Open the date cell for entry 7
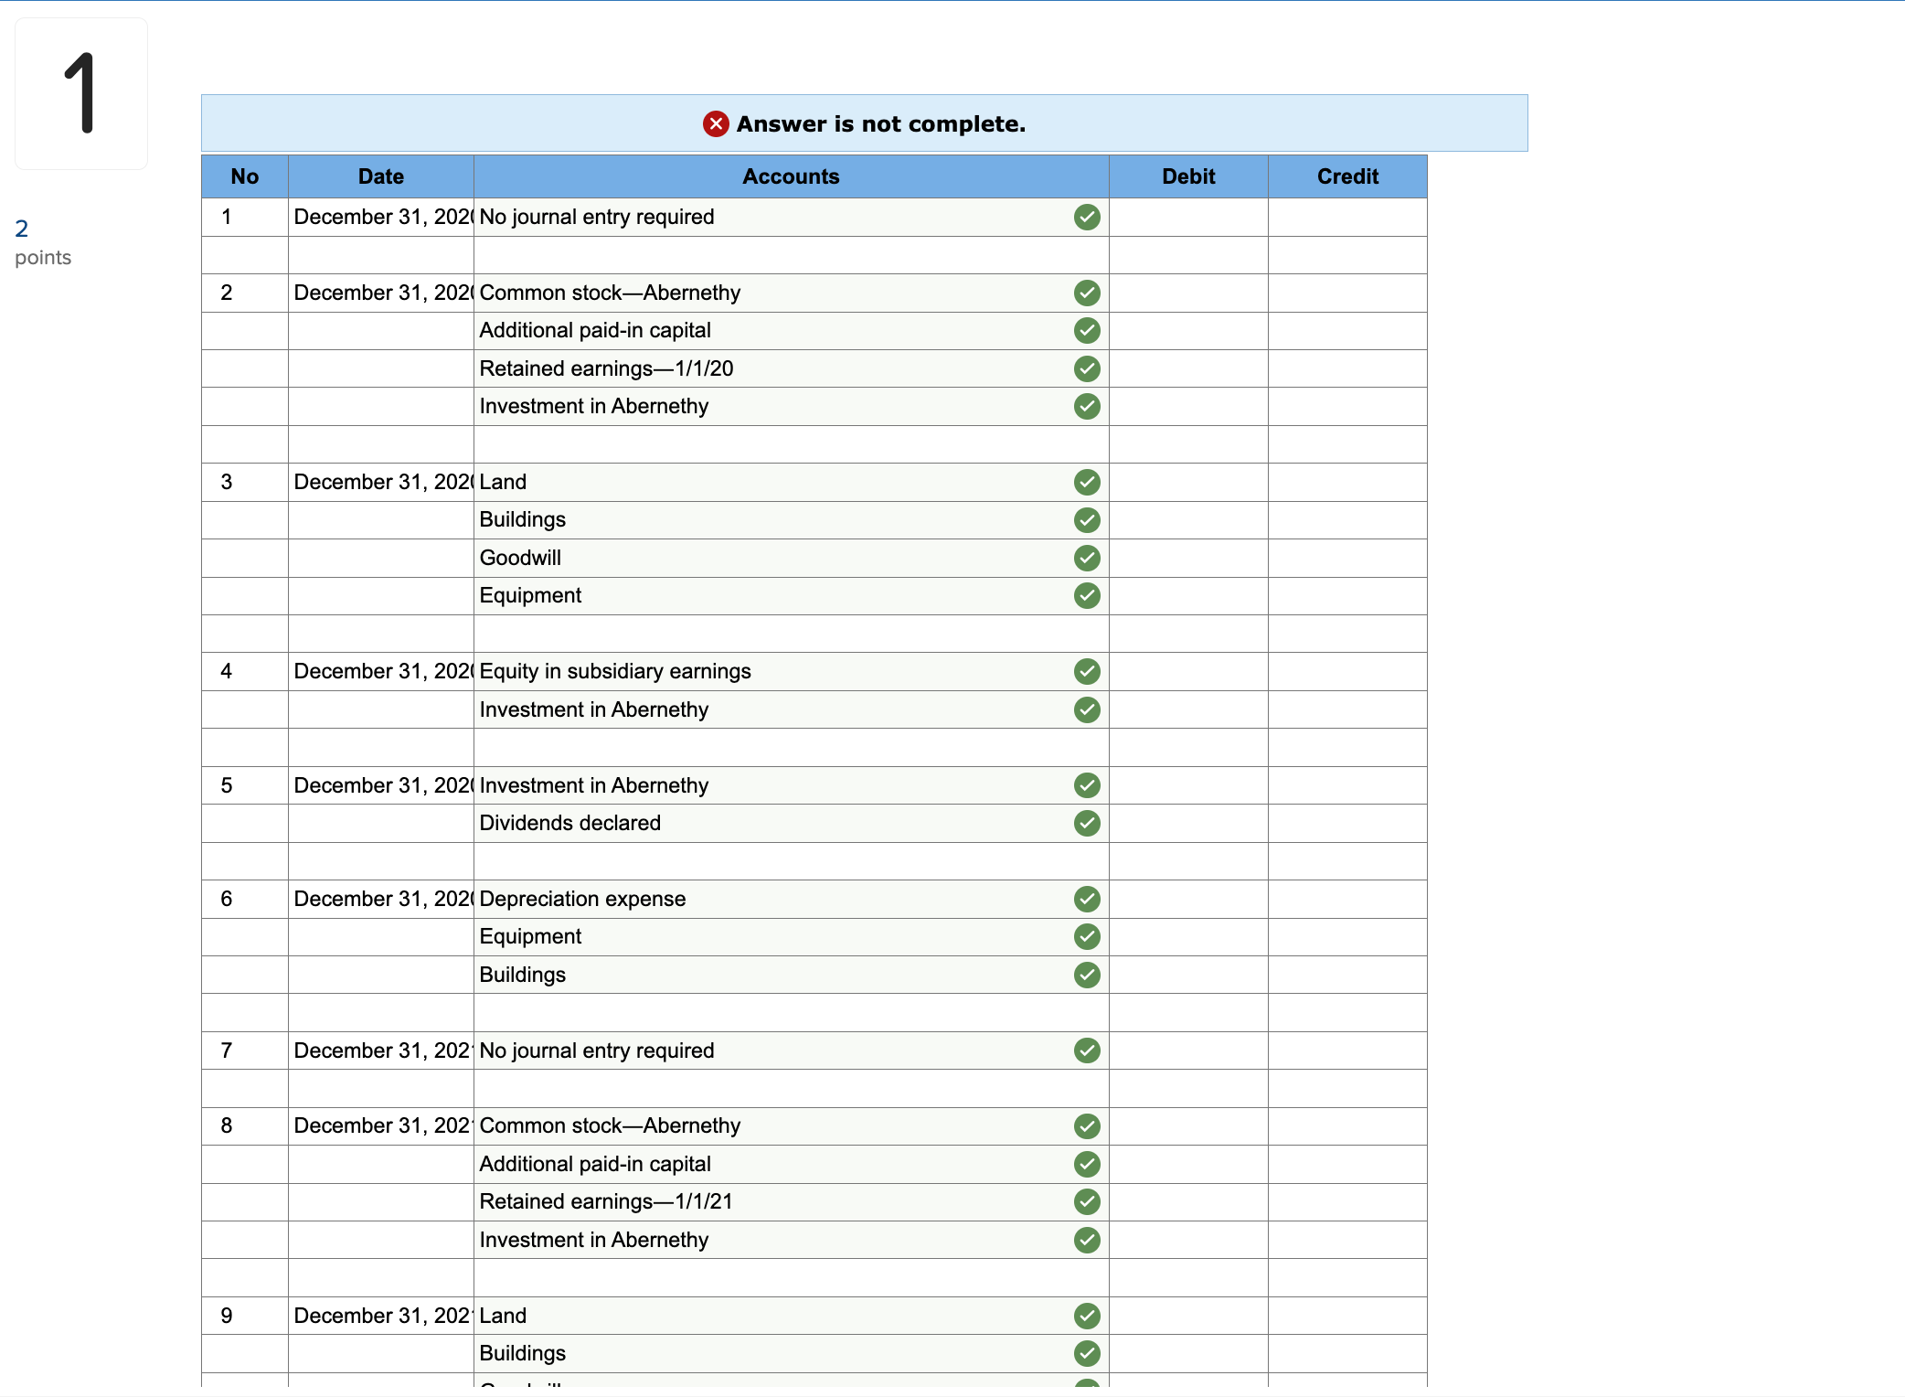Screen dimensions: 1905x1397 tap(380, 1050)
